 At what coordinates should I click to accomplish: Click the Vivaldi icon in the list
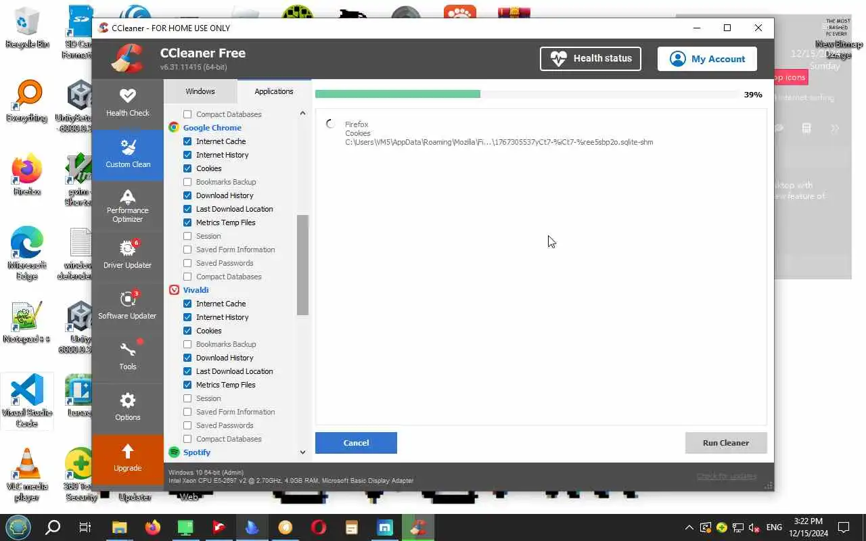tap(174, 289)
